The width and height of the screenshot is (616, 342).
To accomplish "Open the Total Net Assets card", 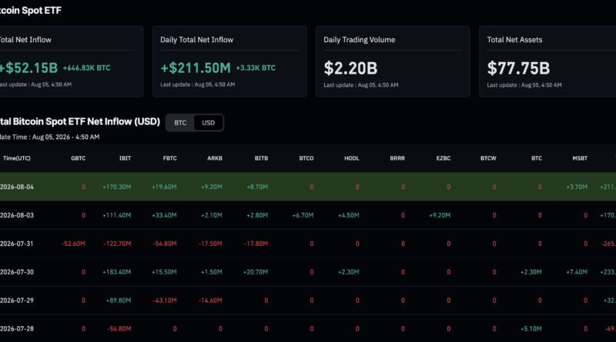I will click(x=547, y=61).
